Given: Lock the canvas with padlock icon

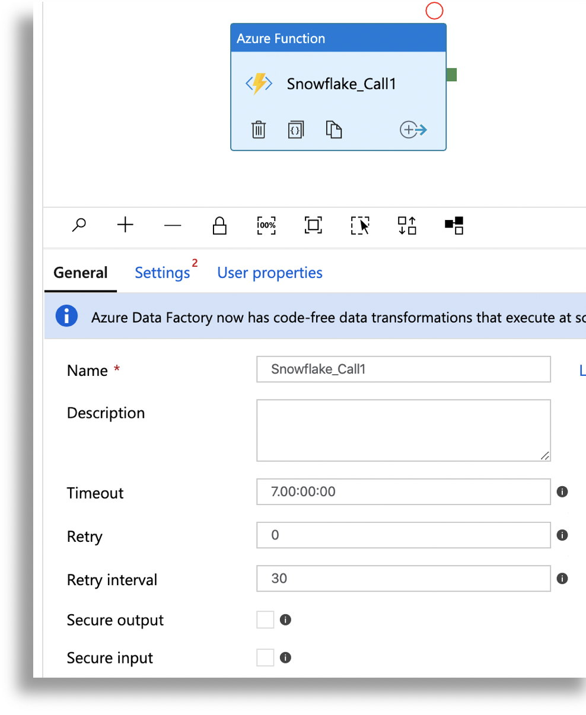Looking at the screenshot, I should (x=219, y=225).
